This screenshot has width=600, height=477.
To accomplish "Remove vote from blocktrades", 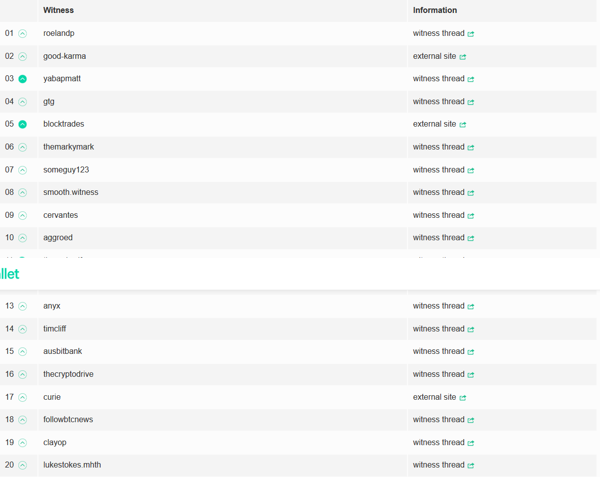I will coord(22,124).
